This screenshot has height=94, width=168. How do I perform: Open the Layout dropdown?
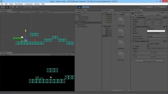coord(160,7)
